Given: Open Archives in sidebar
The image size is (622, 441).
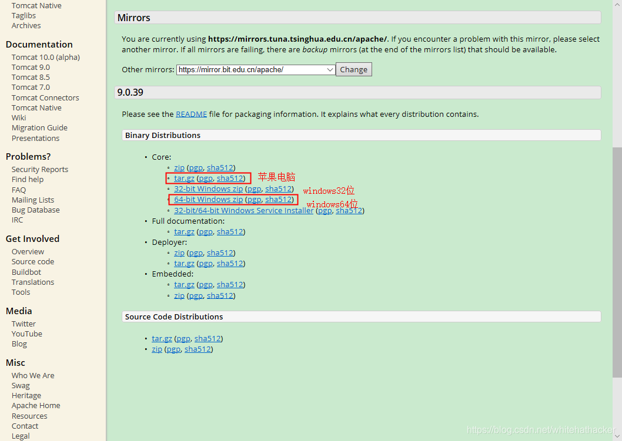Looking at the screenshot, I should [x=26, y=25].
